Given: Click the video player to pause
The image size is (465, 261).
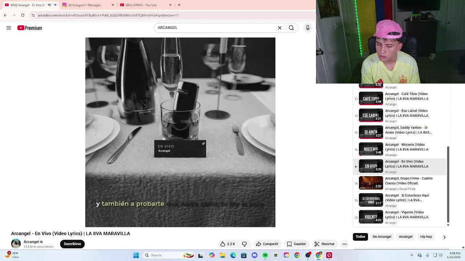Looking at the screenshot, I should (180, 132).
